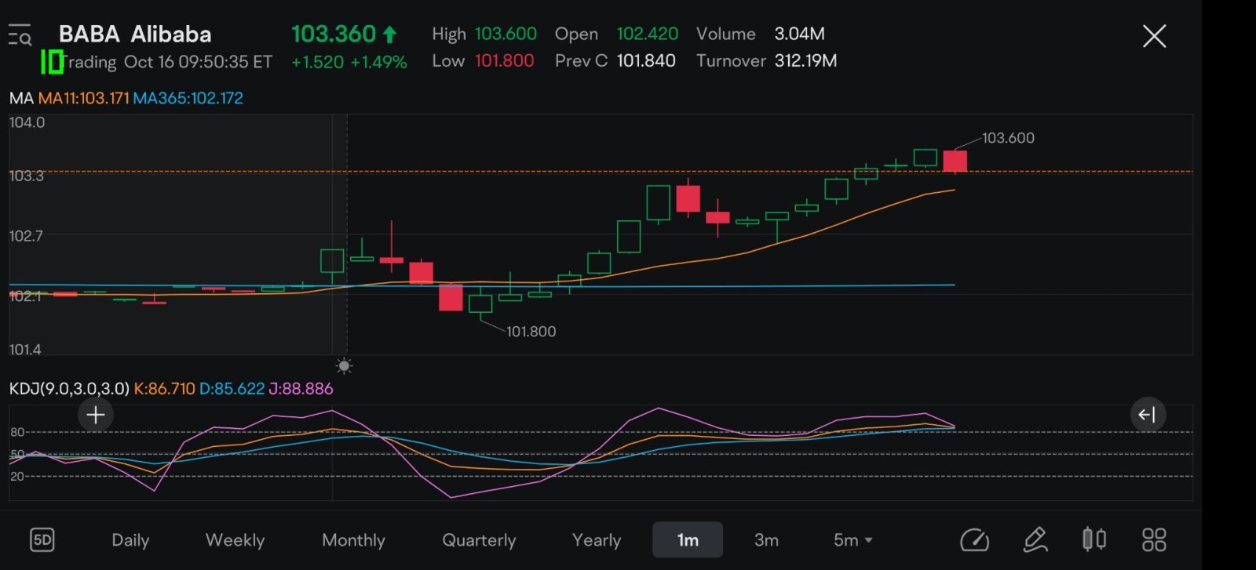Tap the Low 101.800 value in header

(x=504, y=60)
